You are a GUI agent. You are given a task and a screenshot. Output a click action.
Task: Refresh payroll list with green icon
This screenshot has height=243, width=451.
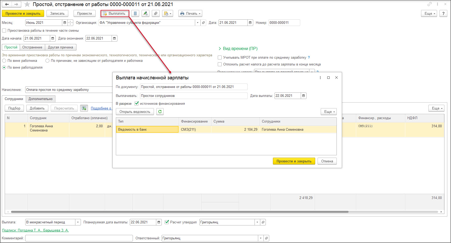(x=160, y=112)
